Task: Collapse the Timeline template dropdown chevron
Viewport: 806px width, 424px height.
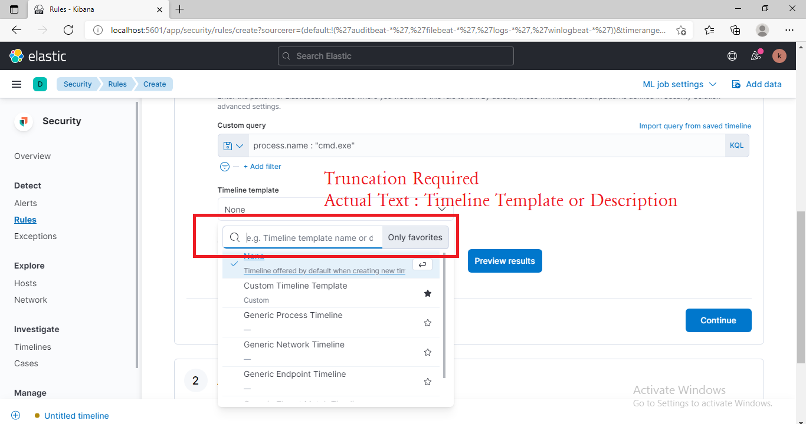Action: pyautogui.click(x=441, y=208)
